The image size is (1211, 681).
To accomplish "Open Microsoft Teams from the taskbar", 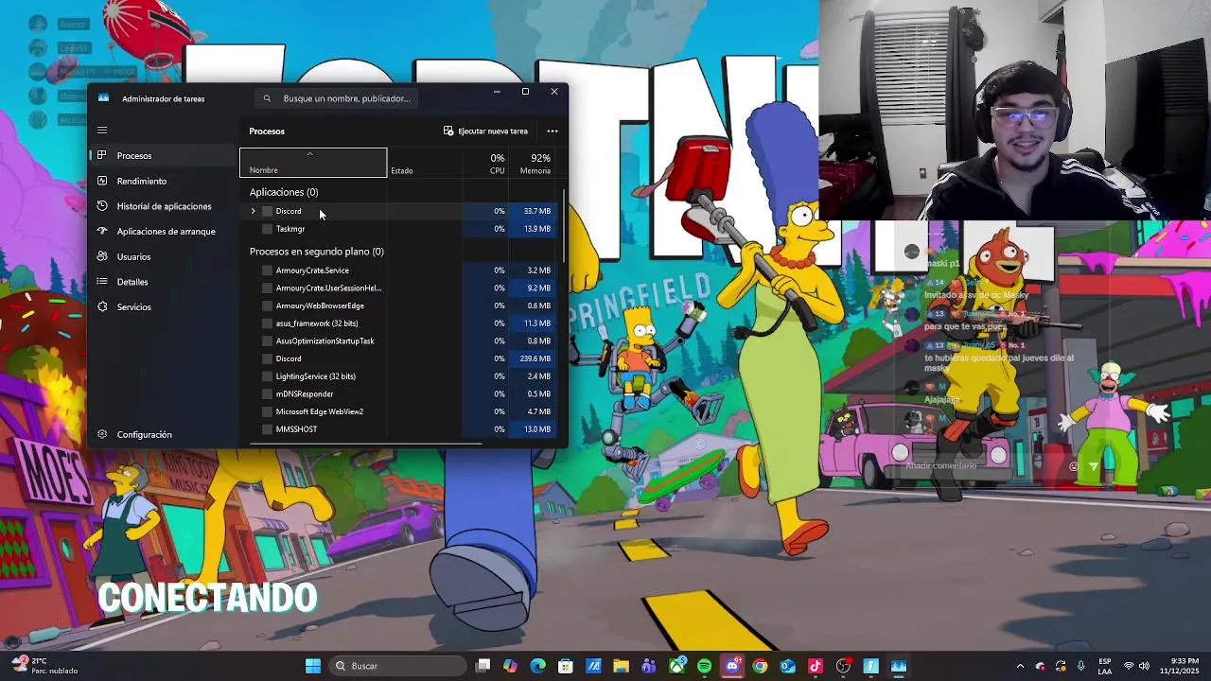I will 649,666.
